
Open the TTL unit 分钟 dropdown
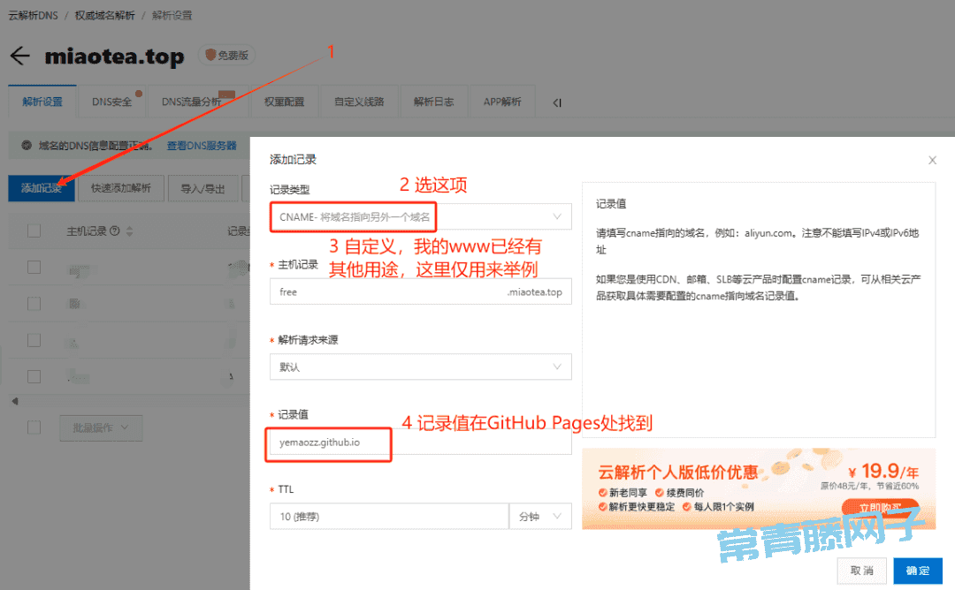[540, 517]
